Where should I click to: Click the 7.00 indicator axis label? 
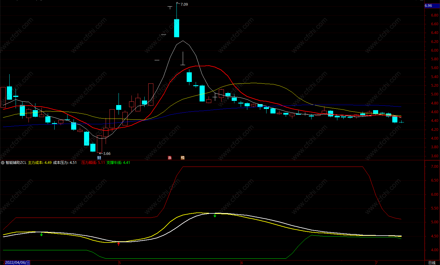click(435, 167)
